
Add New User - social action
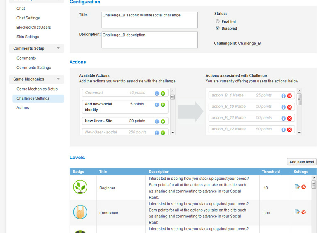tap(163, 133)
